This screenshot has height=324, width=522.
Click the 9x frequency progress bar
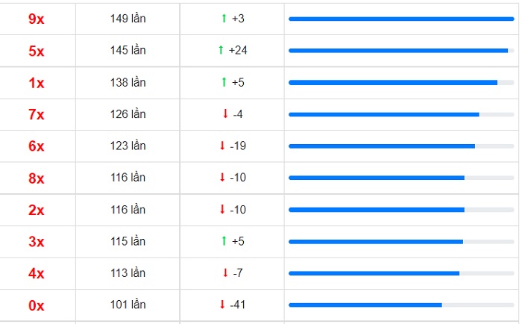(x=401, y=19)
